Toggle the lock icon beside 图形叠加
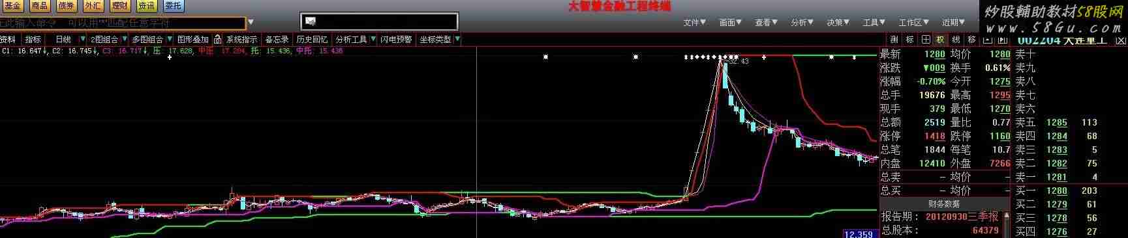This screenshot has height=238, width=1128. 217,40
